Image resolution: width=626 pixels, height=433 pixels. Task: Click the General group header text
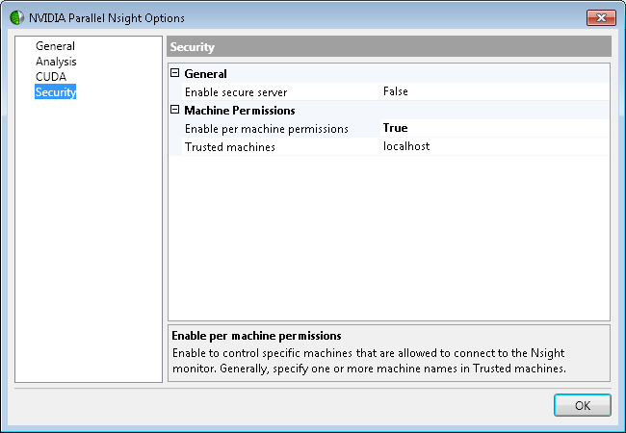(x=205, y=74)
